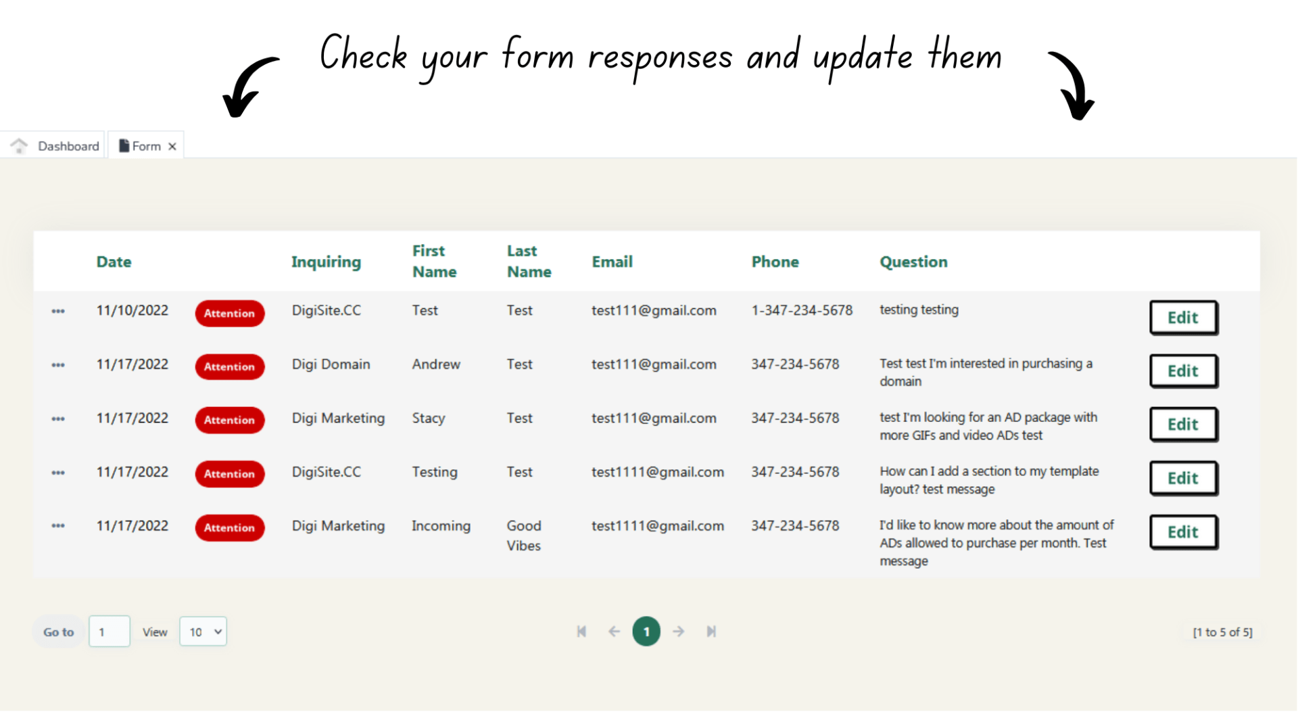Click the Form tab document icon

coord(124,146)
